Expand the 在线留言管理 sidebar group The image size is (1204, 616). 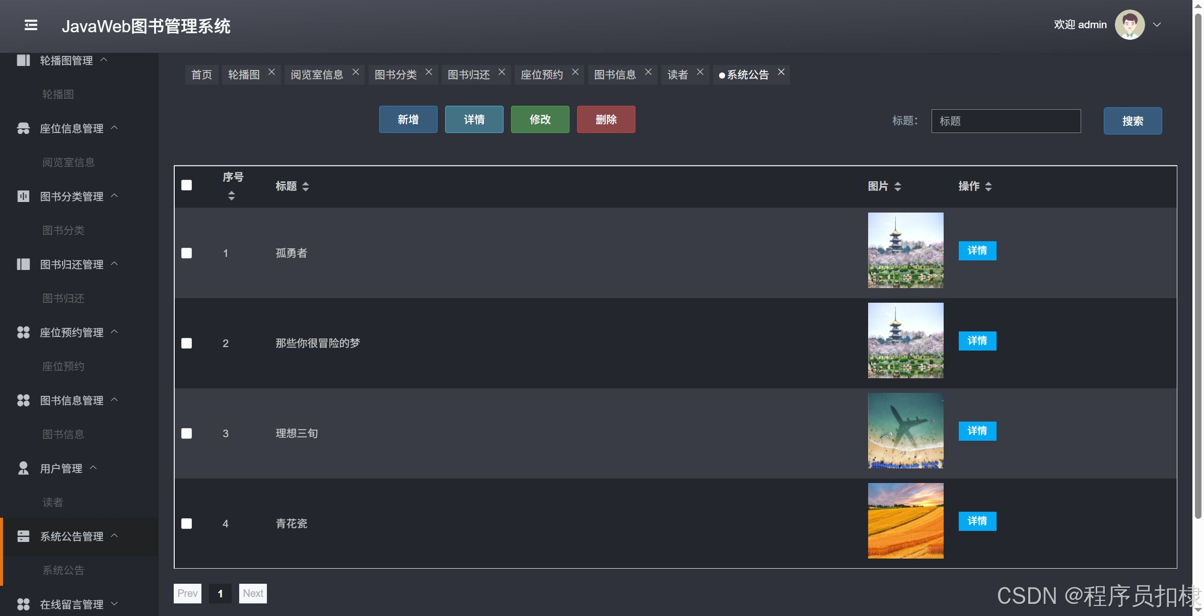(72, 604)
